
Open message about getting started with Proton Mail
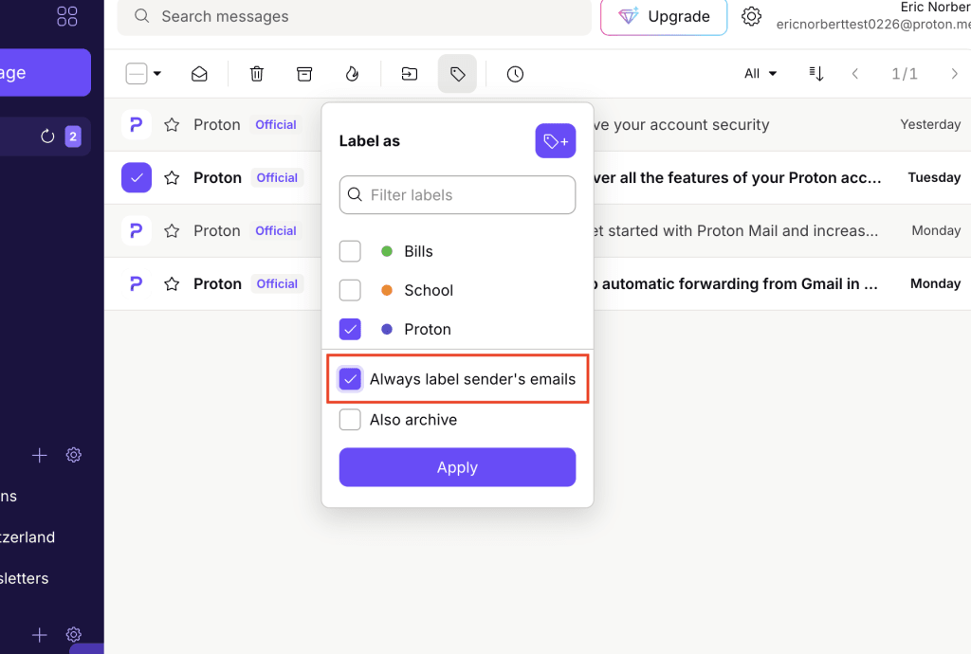736,231
